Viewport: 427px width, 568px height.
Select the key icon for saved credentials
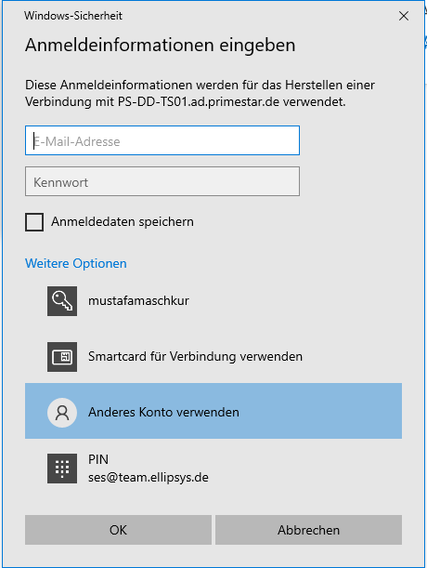(x=62, y=301)
